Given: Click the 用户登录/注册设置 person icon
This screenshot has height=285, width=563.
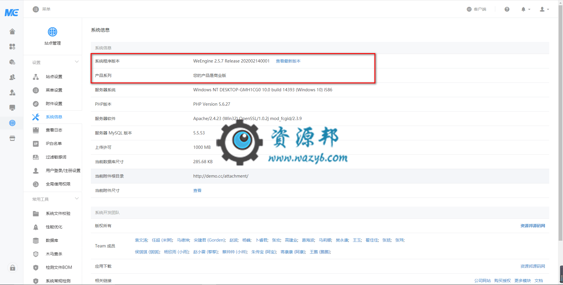Looking at the screenshot, I should (36, 171).
